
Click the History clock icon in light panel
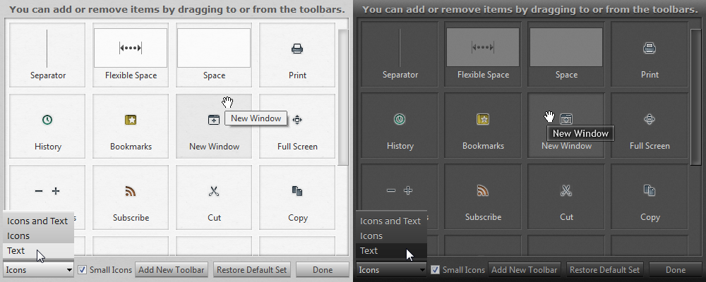coord(47,120)
